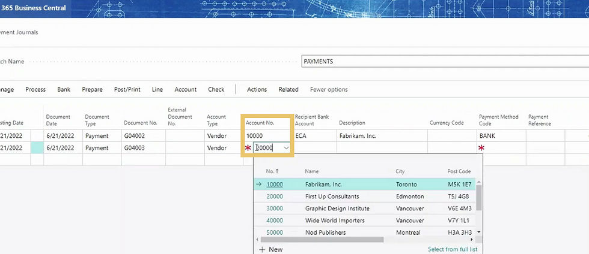589x254 pixels.
Task: Click Edmonton city cell
Action: (410, 196)
